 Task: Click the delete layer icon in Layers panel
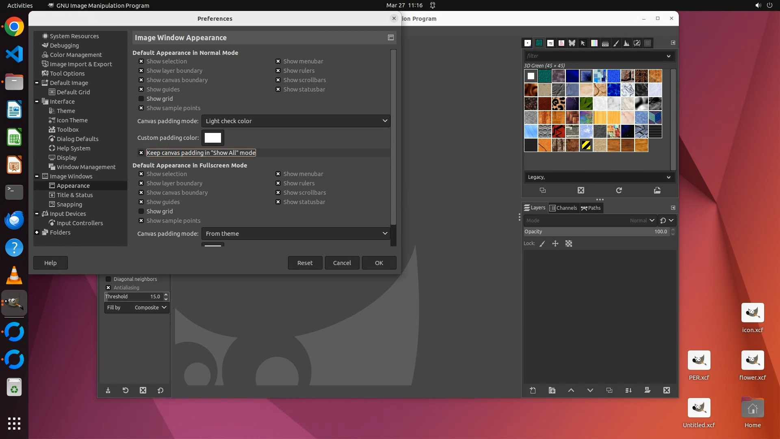point(667,390)
